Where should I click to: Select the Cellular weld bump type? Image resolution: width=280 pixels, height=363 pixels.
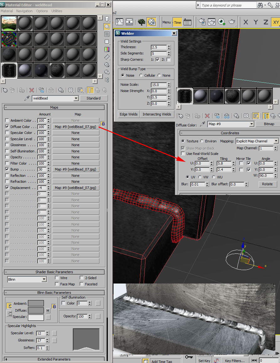(x=141, y=75)
